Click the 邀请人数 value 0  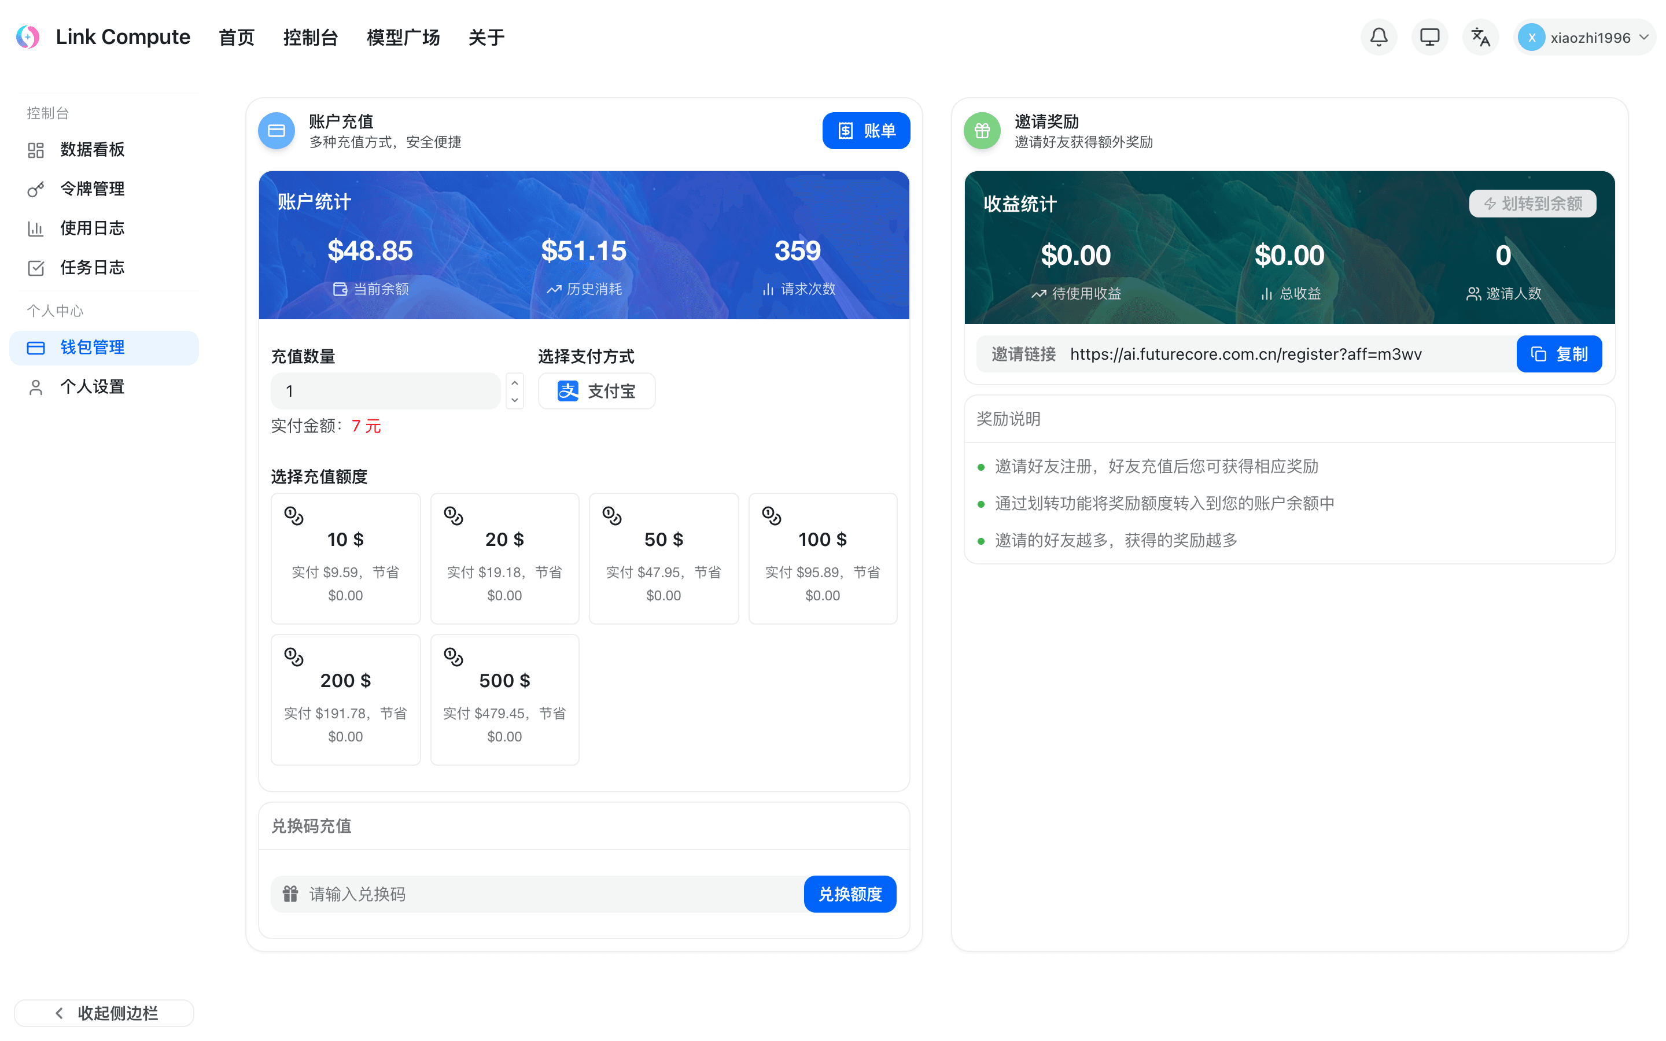(x=1503, y=256)
